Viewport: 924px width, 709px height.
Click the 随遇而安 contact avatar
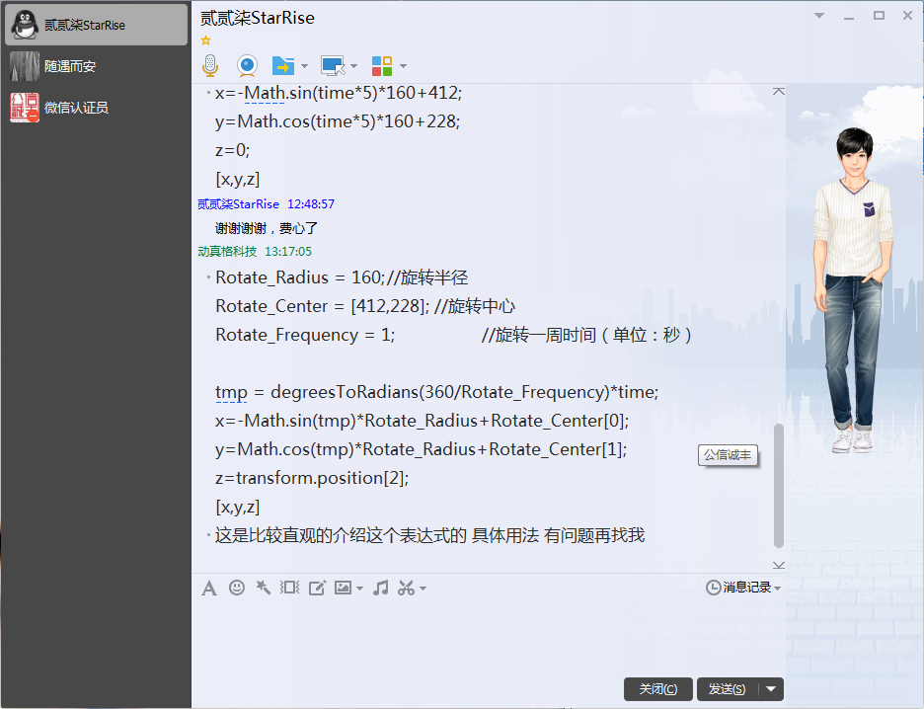(25, 66)
